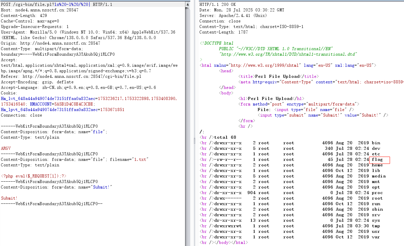Click the <html xmlns=...> tag line

tap(288, 65)
